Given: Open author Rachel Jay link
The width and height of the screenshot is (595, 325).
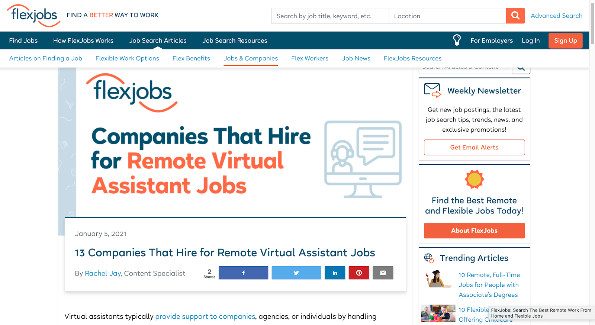Looking at the screenshot, I should point(103,273).
